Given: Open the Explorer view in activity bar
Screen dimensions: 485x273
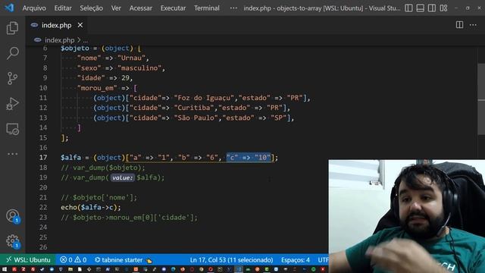Looking at the screenshot, I should click(x=12, y=28).
